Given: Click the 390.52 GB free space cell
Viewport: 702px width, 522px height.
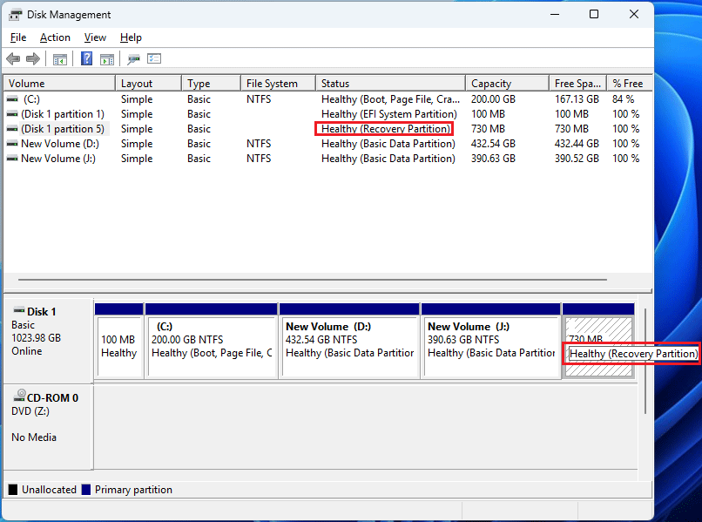Looking at the screenshot, I should (x=577, y=158).
